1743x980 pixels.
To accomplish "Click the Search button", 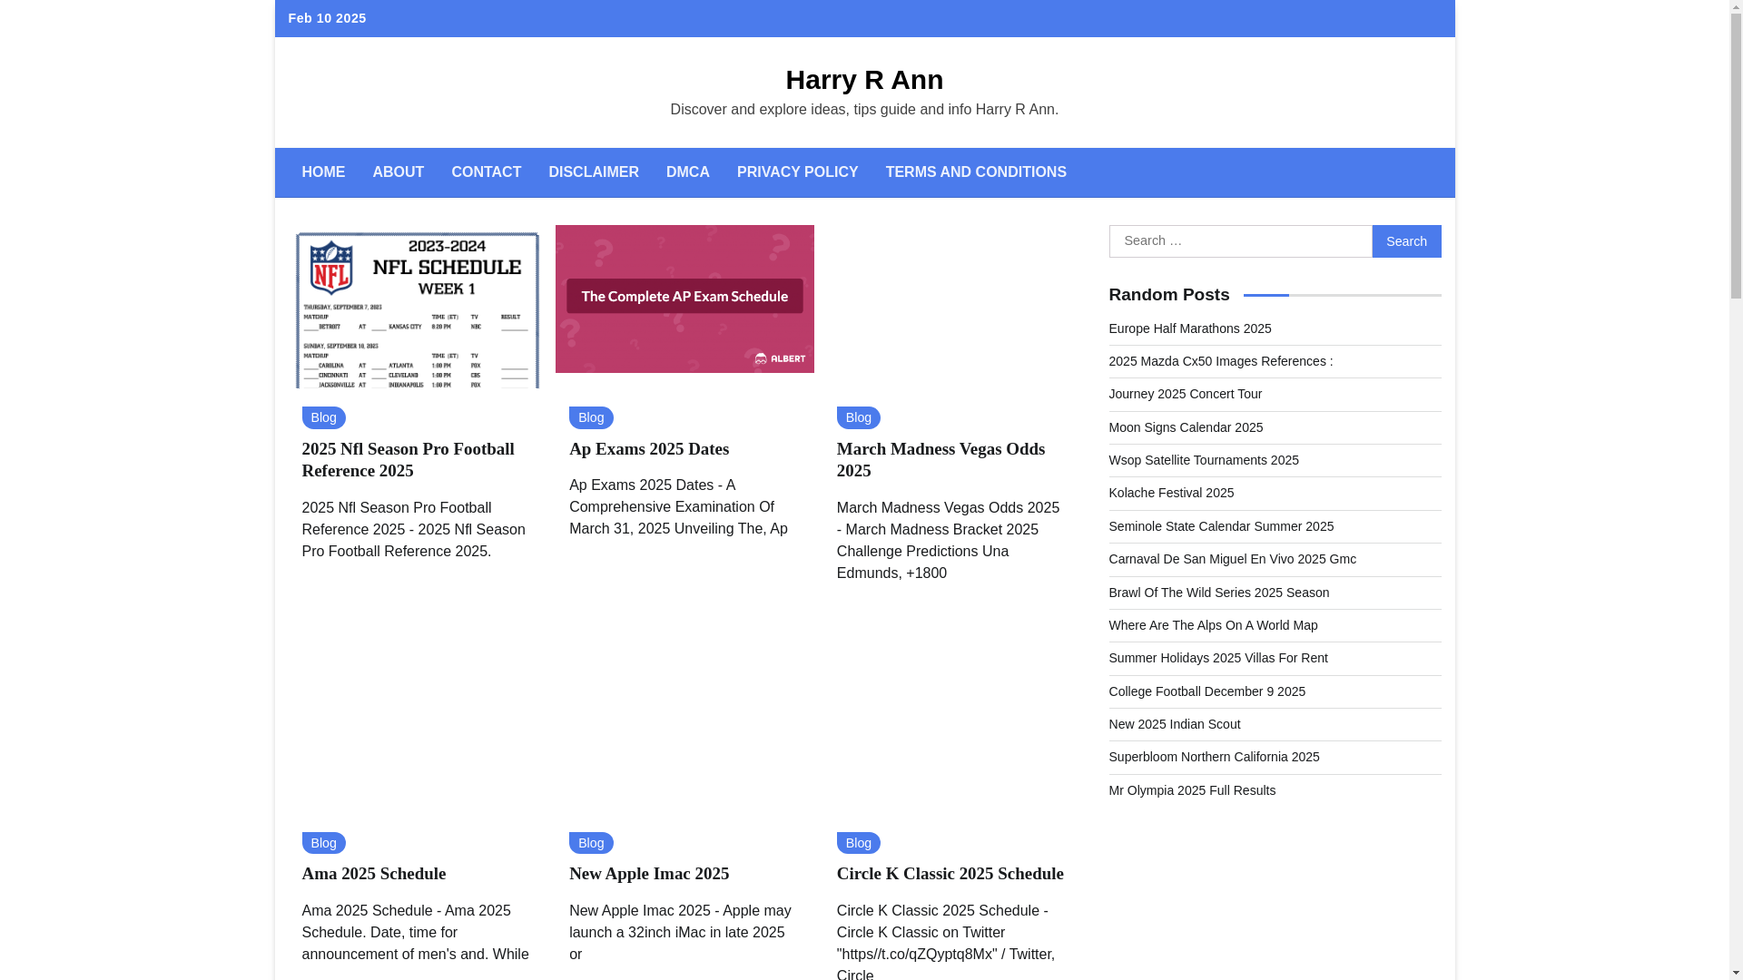I will 1406,241.
